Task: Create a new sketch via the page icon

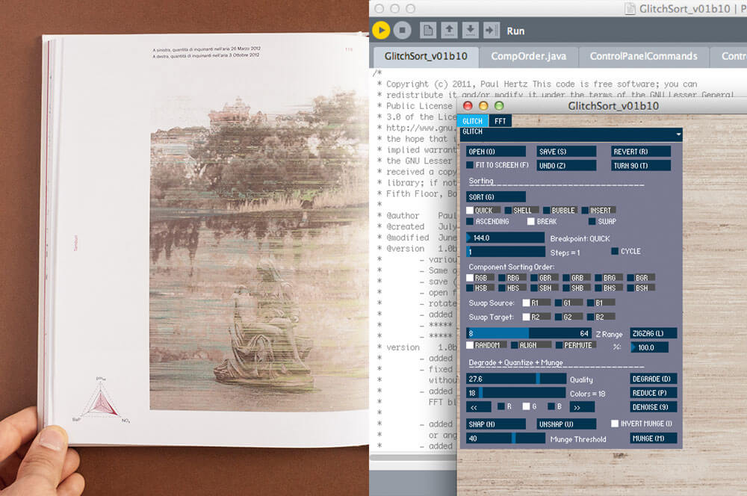Action: [x=428, y=31]
